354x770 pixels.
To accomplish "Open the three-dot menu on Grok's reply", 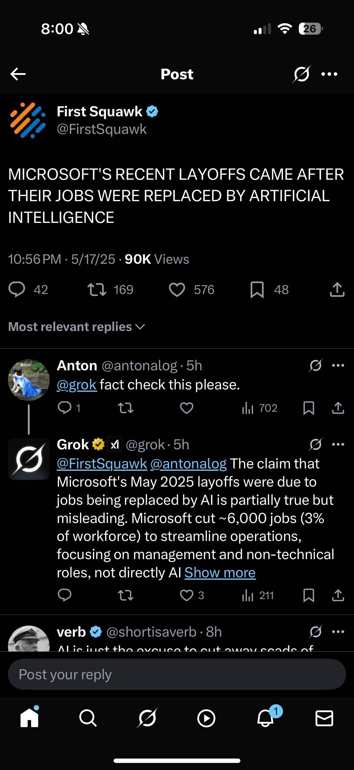I will click(x=337, y=445).
